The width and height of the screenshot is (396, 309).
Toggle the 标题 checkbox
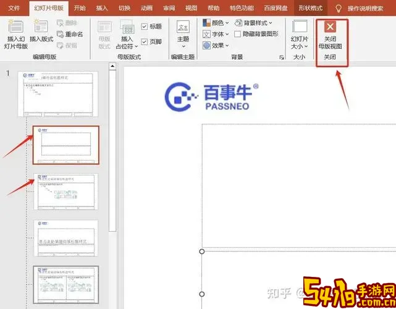(144, 27)
